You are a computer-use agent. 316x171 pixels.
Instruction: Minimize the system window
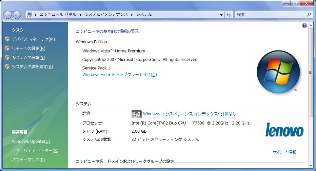[x=286, y=3]
